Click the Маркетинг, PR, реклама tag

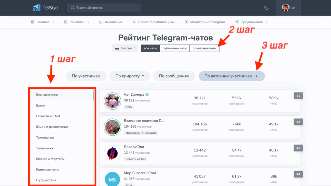click(x=141, y=133)
